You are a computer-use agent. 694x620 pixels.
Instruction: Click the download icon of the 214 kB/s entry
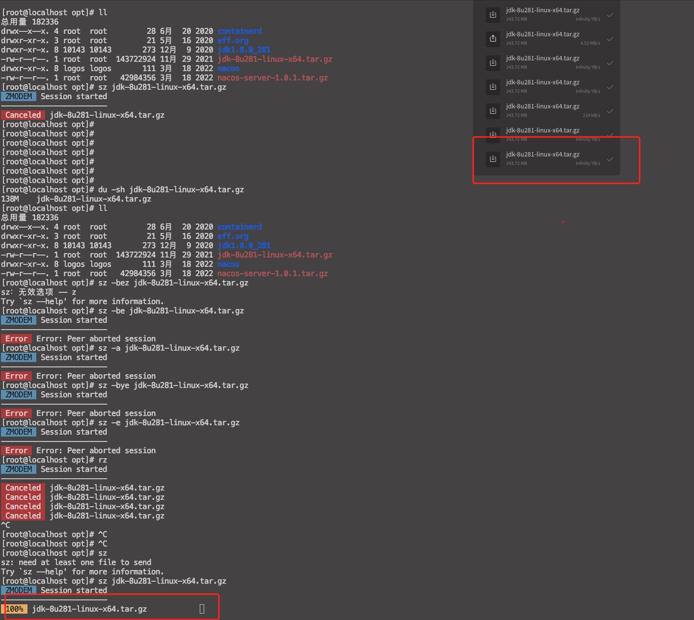[x=493, y=111]
